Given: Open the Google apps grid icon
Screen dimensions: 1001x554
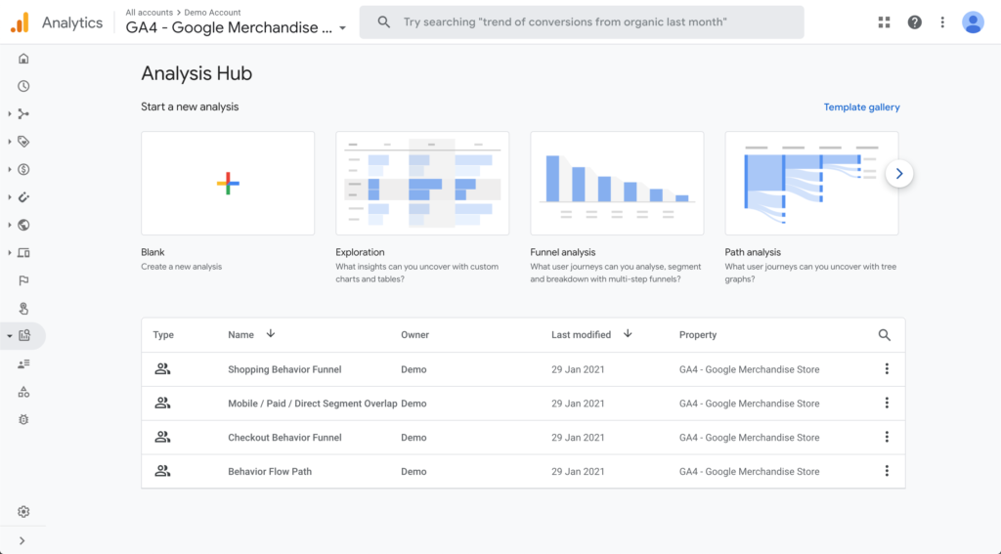Looking at the screenshot, I should (884, 22).
